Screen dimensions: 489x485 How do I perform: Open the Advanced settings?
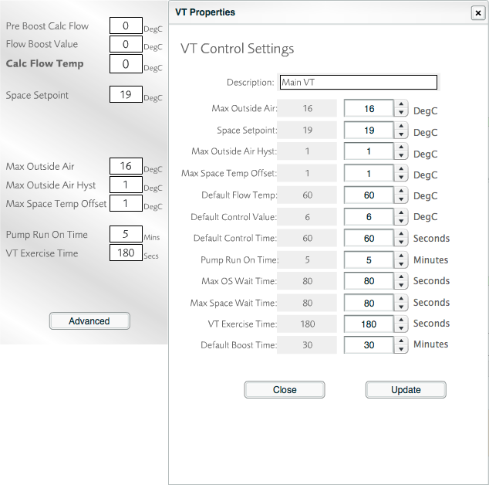89,321
